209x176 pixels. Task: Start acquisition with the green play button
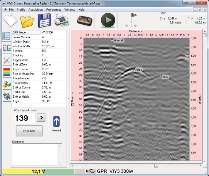pyautogui.click(x=108, y=20)
